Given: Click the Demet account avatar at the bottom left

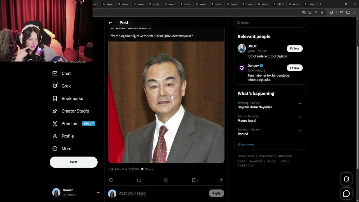Looking at the screenshot, I should pos(56,192).
